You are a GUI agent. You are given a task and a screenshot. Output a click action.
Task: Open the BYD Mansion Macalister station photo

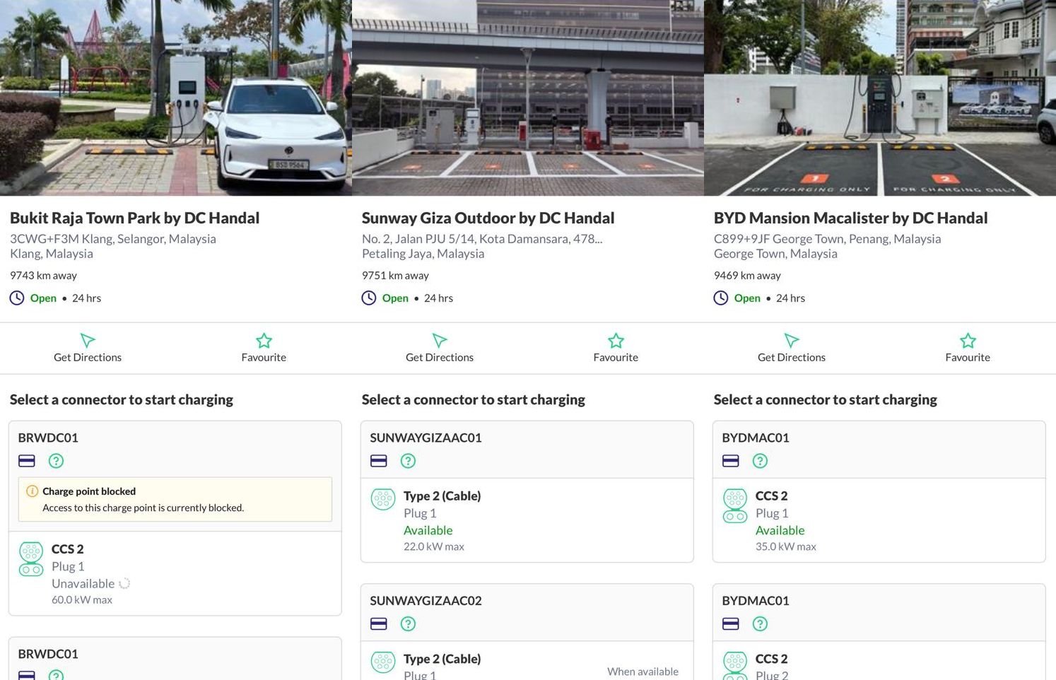(879, 98)
